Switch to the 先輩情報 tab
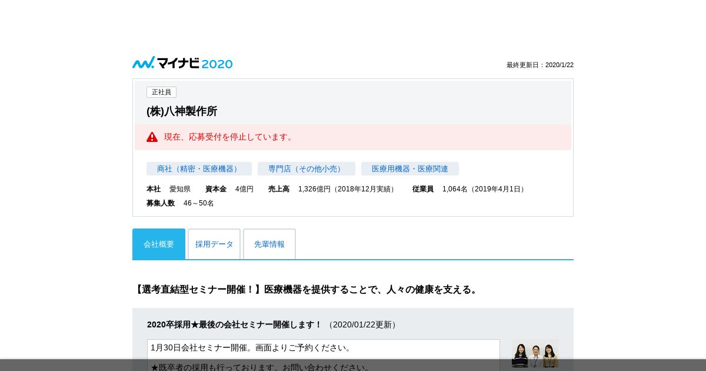 coord(269,244)
